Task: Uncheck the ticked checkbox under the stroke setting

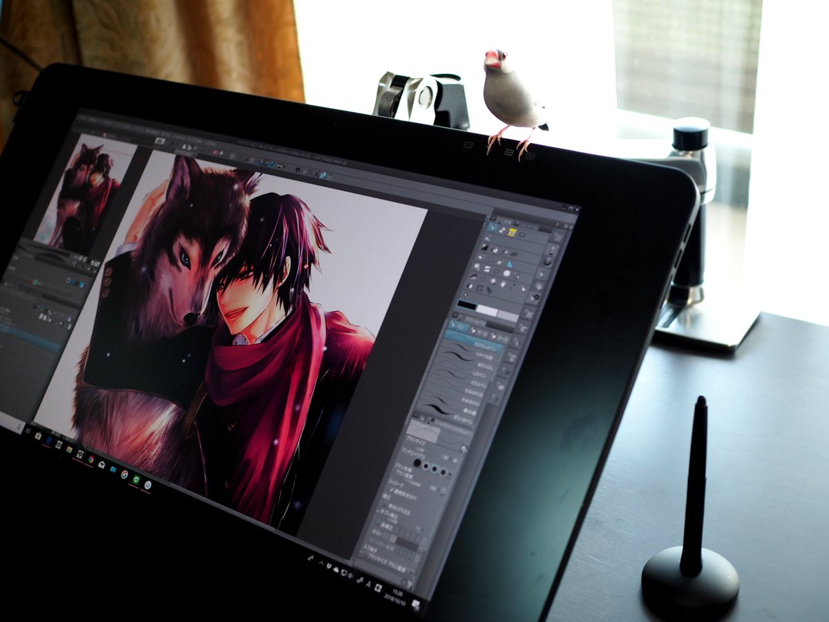Action: tap(392, 490)
